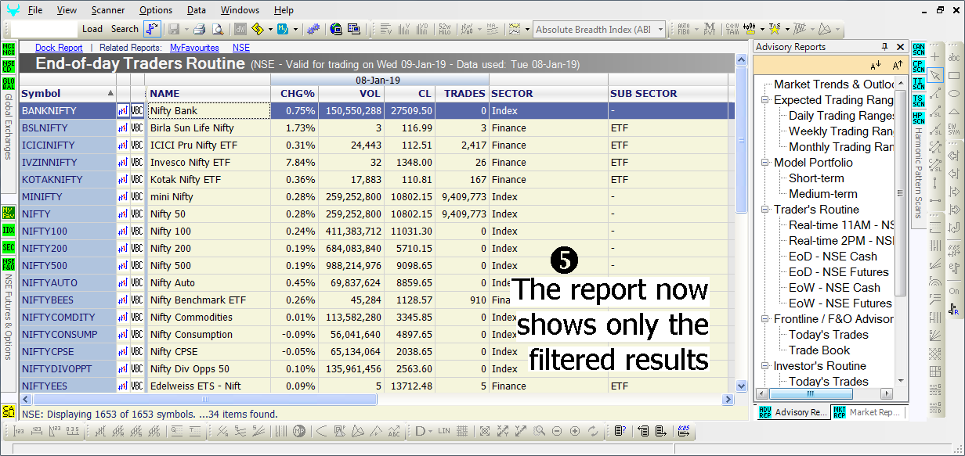Open the Scanner menu

[108, 10]
